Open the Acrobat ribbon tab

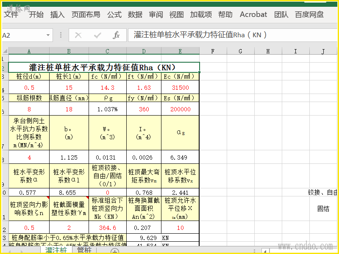point(253,14)
